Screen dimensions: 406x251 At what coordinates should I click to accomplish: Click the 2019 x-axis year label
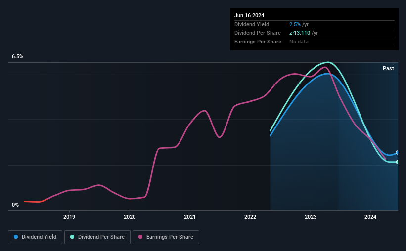(x=69, y=217)
